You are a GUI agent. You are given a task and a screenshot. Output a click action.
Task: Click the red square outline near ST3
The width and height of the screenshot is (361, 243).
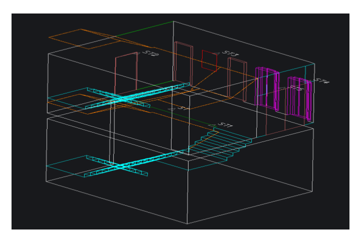click(x=209, y=60)
